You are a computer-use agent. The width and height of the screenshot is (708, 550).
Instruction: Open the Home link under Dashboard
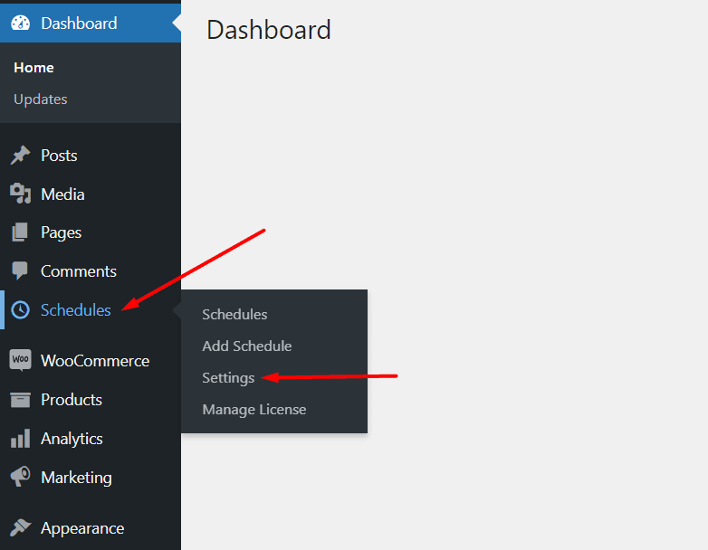(x=33, y=68)
